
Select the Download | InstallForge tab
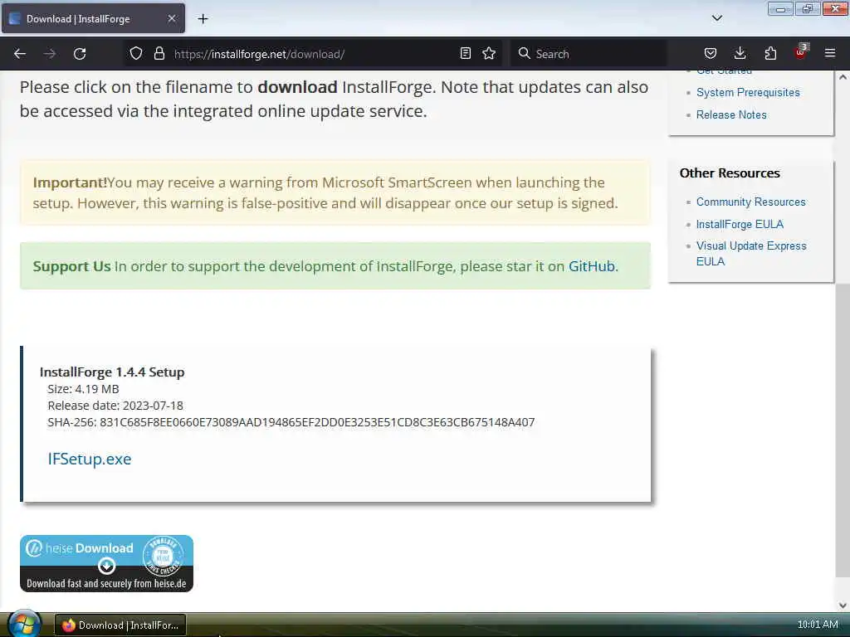[x=93, y=19]
